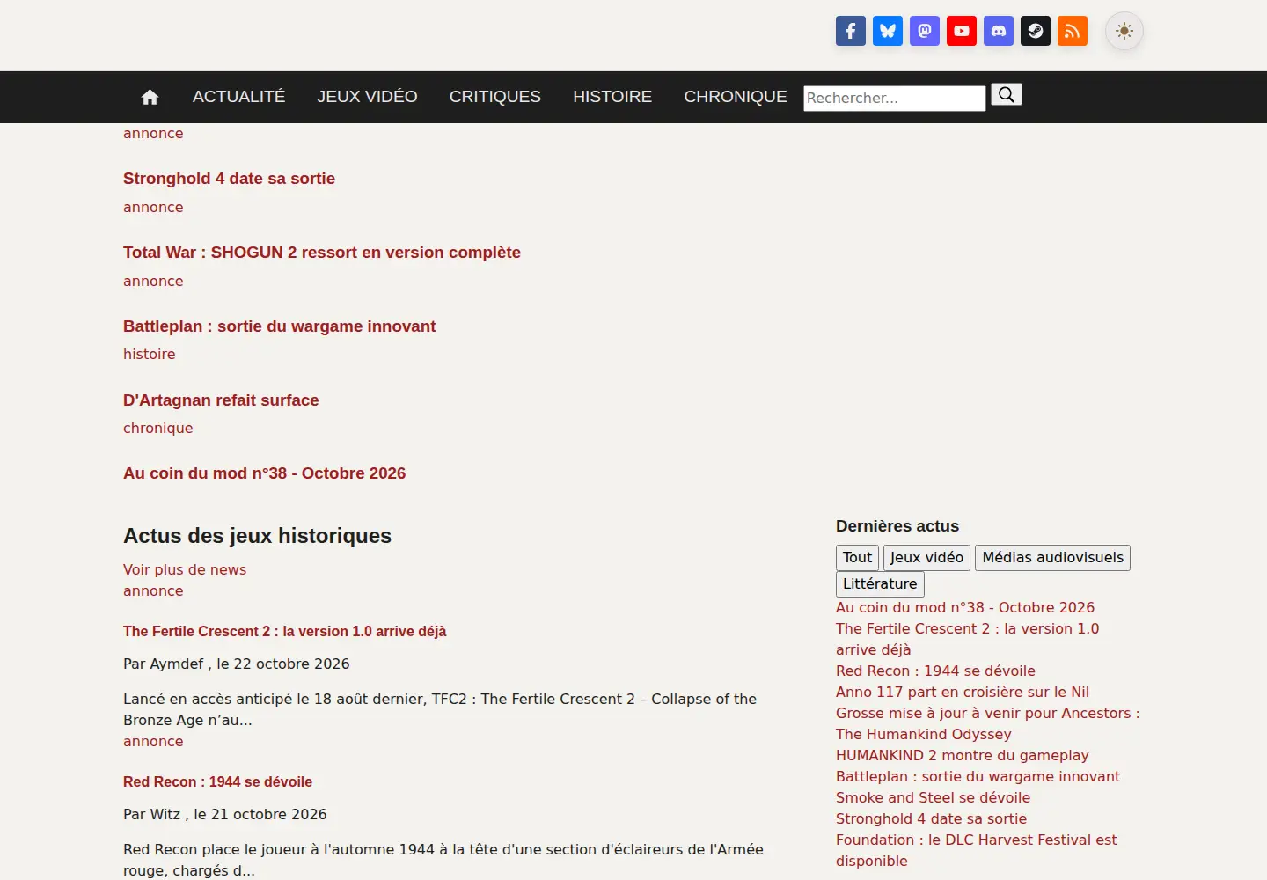Viewport: 1267px width, 880px height.
Task: Open Battleplan wargame innovant heading link
Action: click(279, 326)
